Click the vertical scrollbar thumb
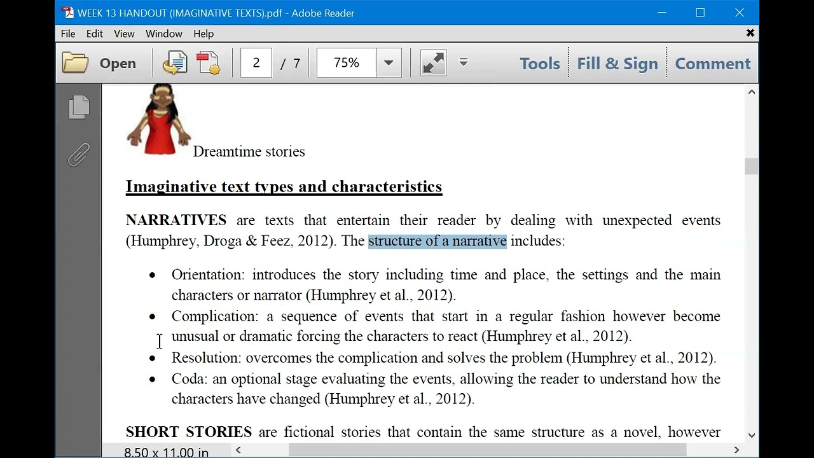Image resolution: width=814 pixels, height=458 pixels. 752,166
